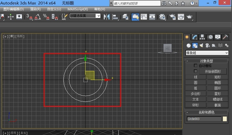Toggle the Spinner Snap icon
Screen dimensions: 232x135
[54, 17]
